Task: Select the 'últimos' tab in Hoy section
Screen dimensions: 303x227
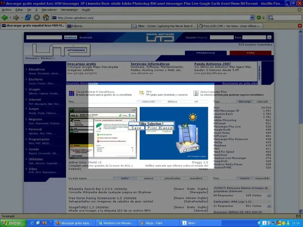Action: click(x=172, y=101)
